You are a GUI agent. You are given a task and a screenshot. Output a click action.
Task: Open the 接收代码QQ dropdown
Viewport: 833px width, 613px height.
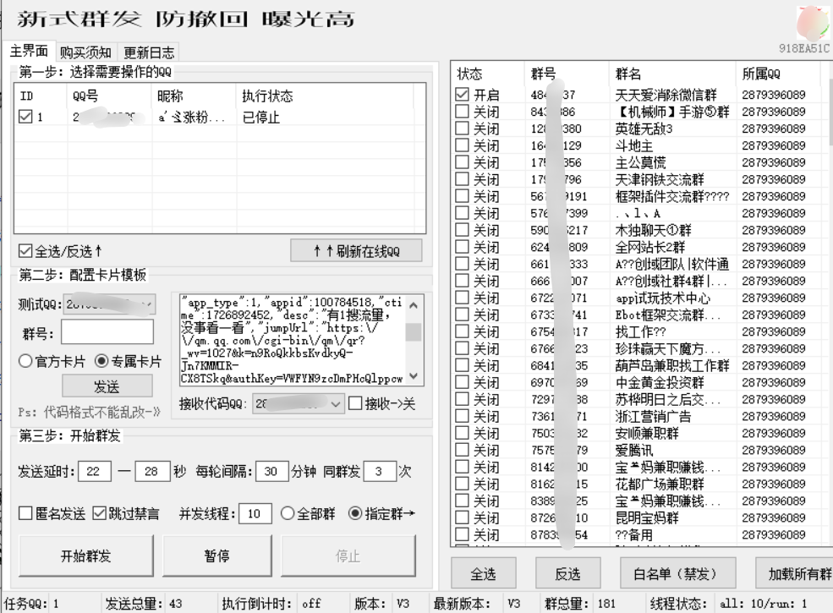(337, 404)
